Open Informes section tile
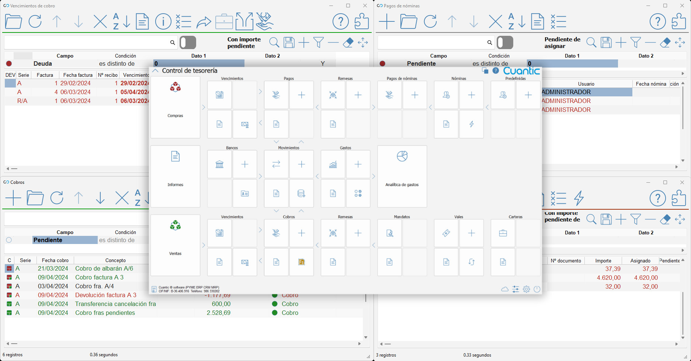The image size is (691, 361). pos(175,176)
